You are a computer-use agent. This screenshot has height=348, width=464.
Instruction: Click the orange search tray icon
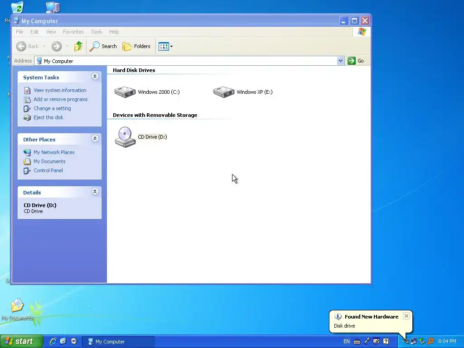click(x=431, y=341)
